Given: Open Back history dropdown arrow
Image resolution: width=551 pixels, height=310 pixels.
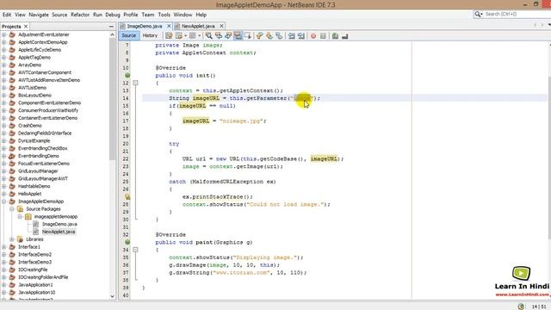Looking at the screenshot, I should (x=186, y=36).
